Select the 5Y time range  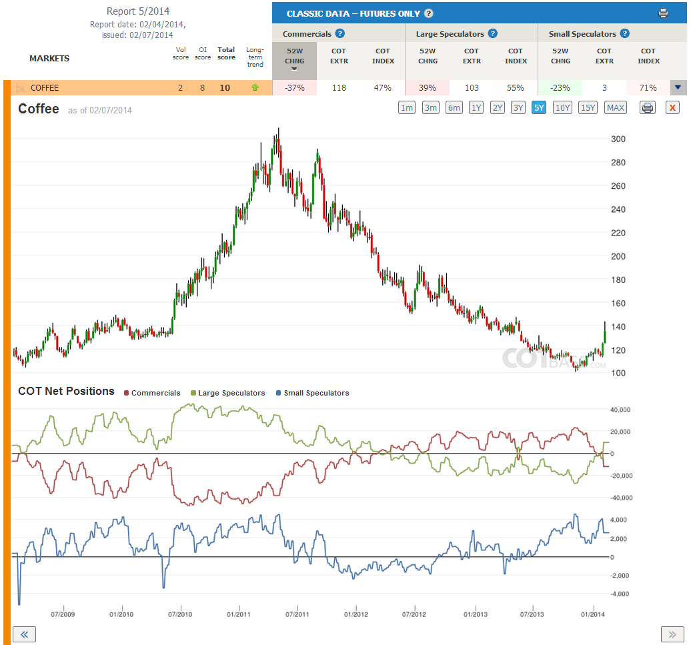click(539, 107)
